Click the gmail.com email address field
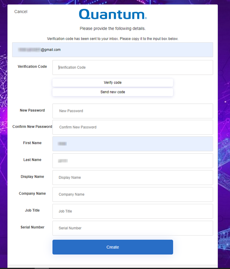 [x=112, y=50]
